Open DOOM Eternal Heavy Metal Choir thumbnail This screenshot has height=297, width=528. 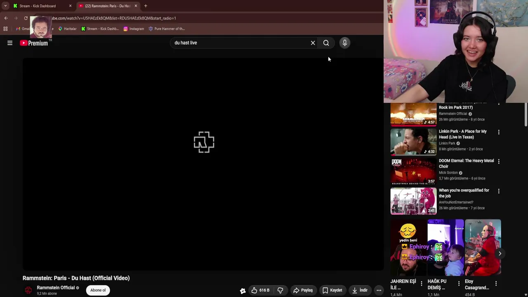click(413, 172)
